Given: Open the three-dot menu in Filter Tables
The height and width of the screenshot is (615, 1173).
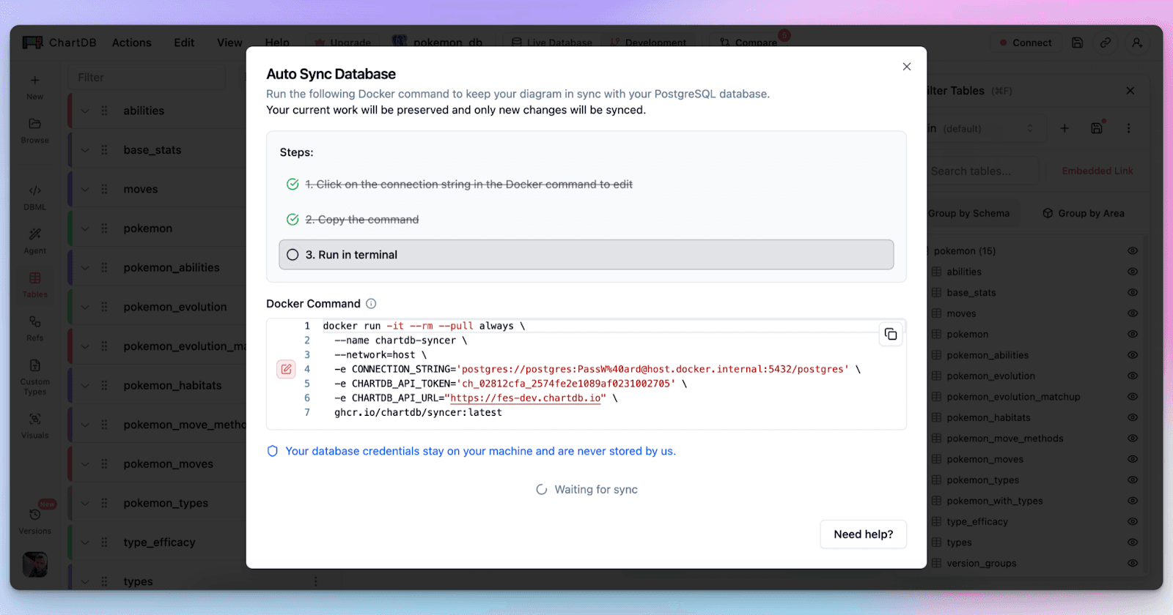Looking at the screenshot, I should [1129, 128].
